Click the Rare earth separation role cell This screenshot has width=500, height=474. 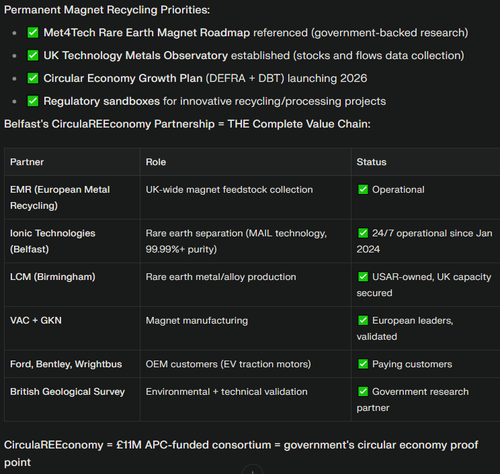[245, 241]
